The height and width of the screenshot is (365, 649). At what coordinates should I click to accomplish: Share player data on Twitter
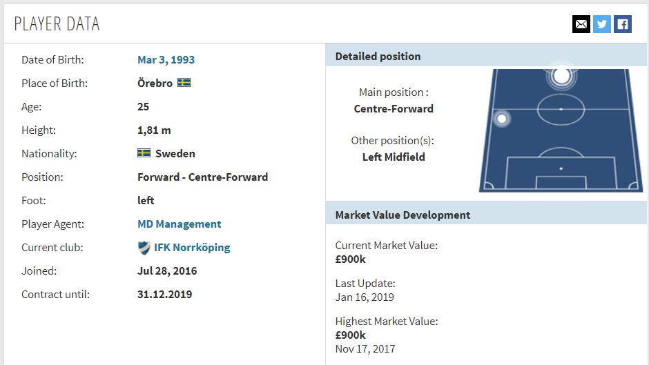pyautogui.click(x=602, y=24)
